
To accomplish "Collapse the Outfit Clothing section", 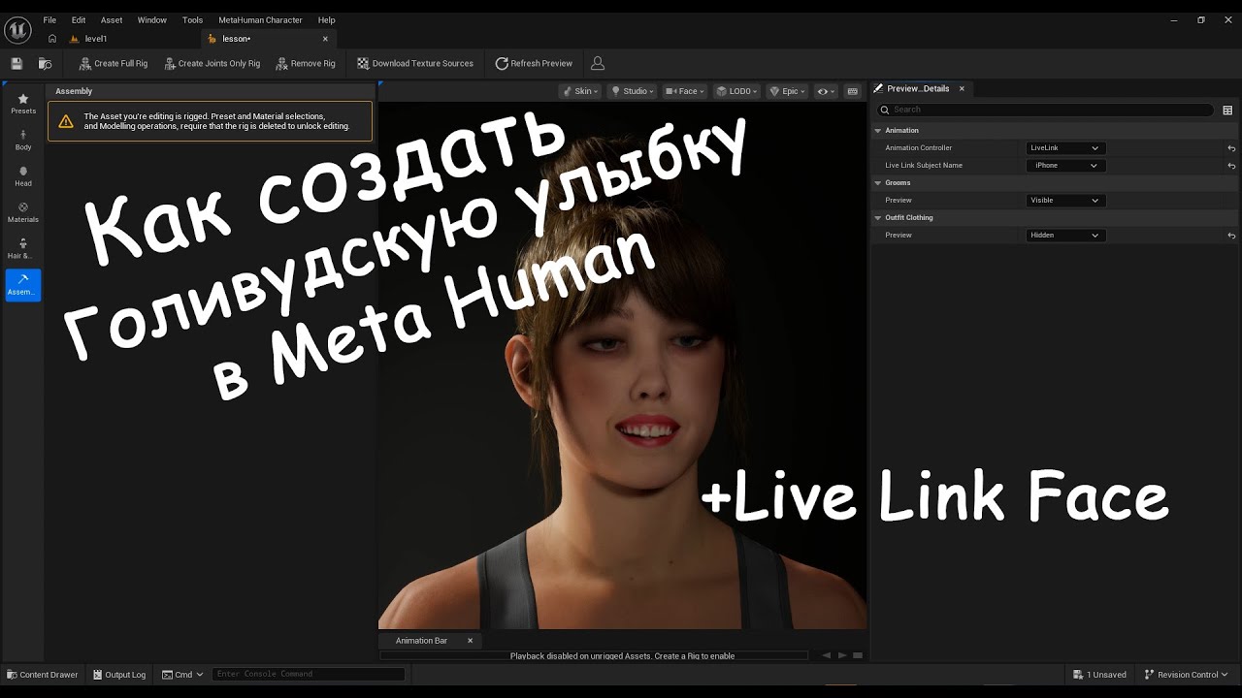I will [878, 217].
